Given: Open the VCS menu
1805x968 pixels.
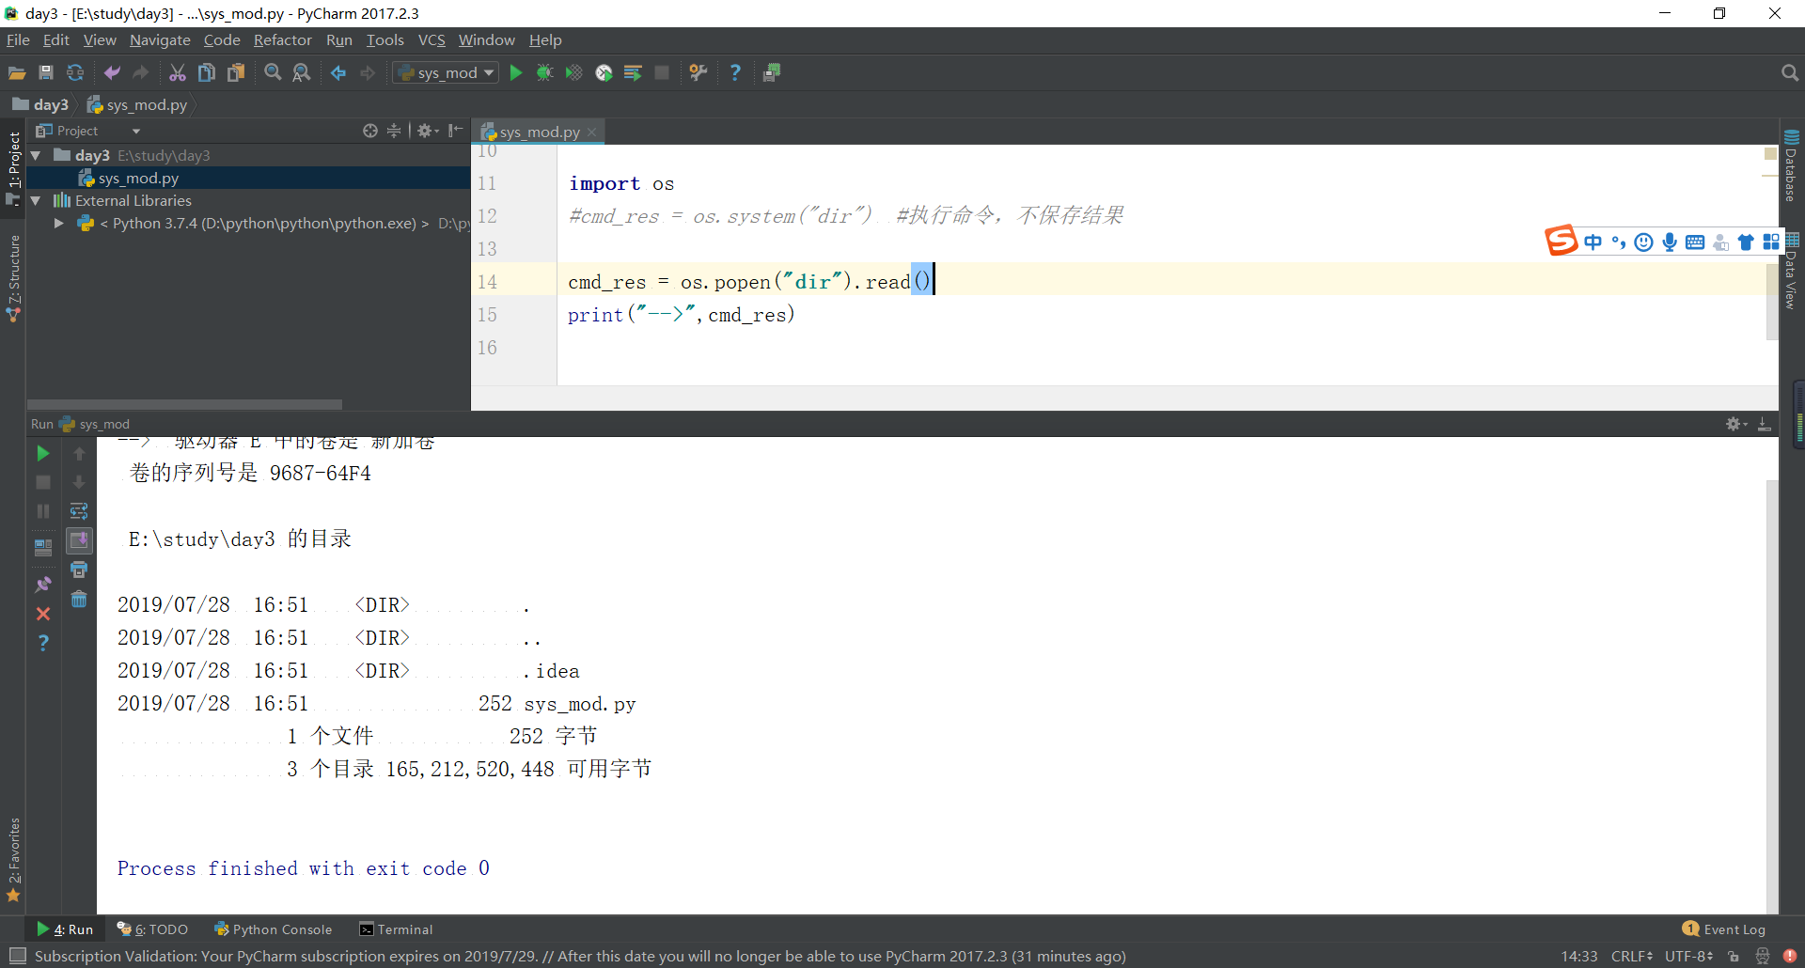Looking at the screenshot, I should point(432,39).
